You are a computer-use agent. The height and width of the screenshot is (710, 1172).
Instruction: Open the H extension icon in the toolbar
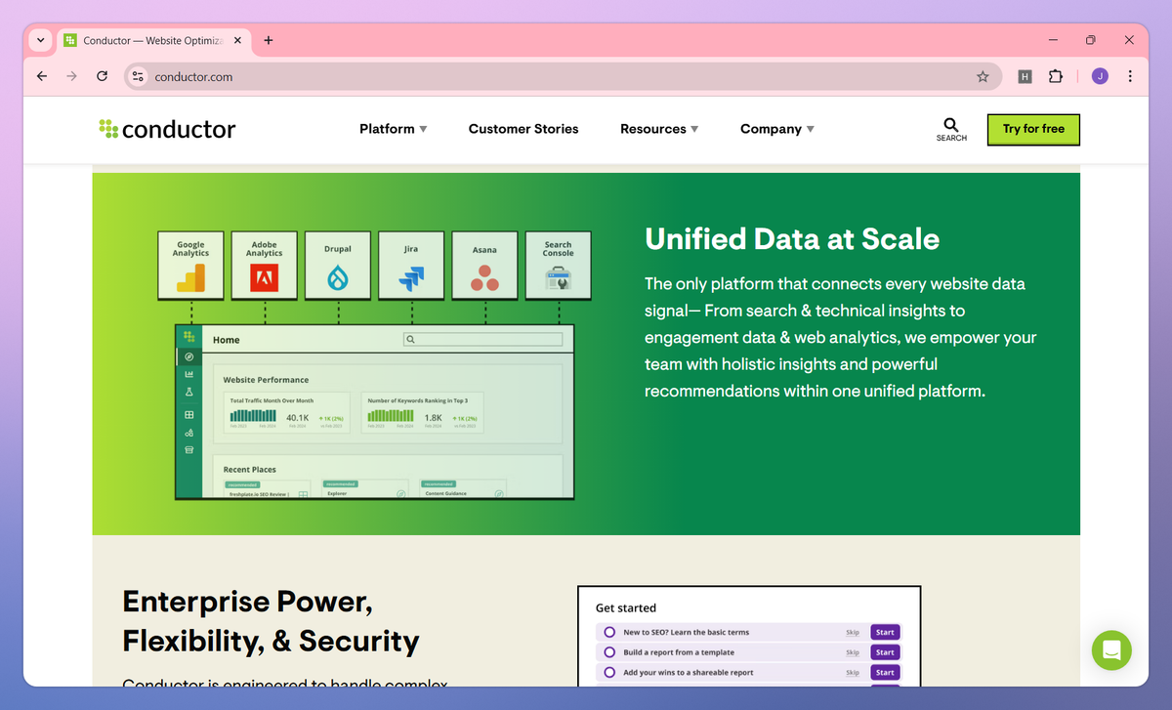coord(1025,76)
